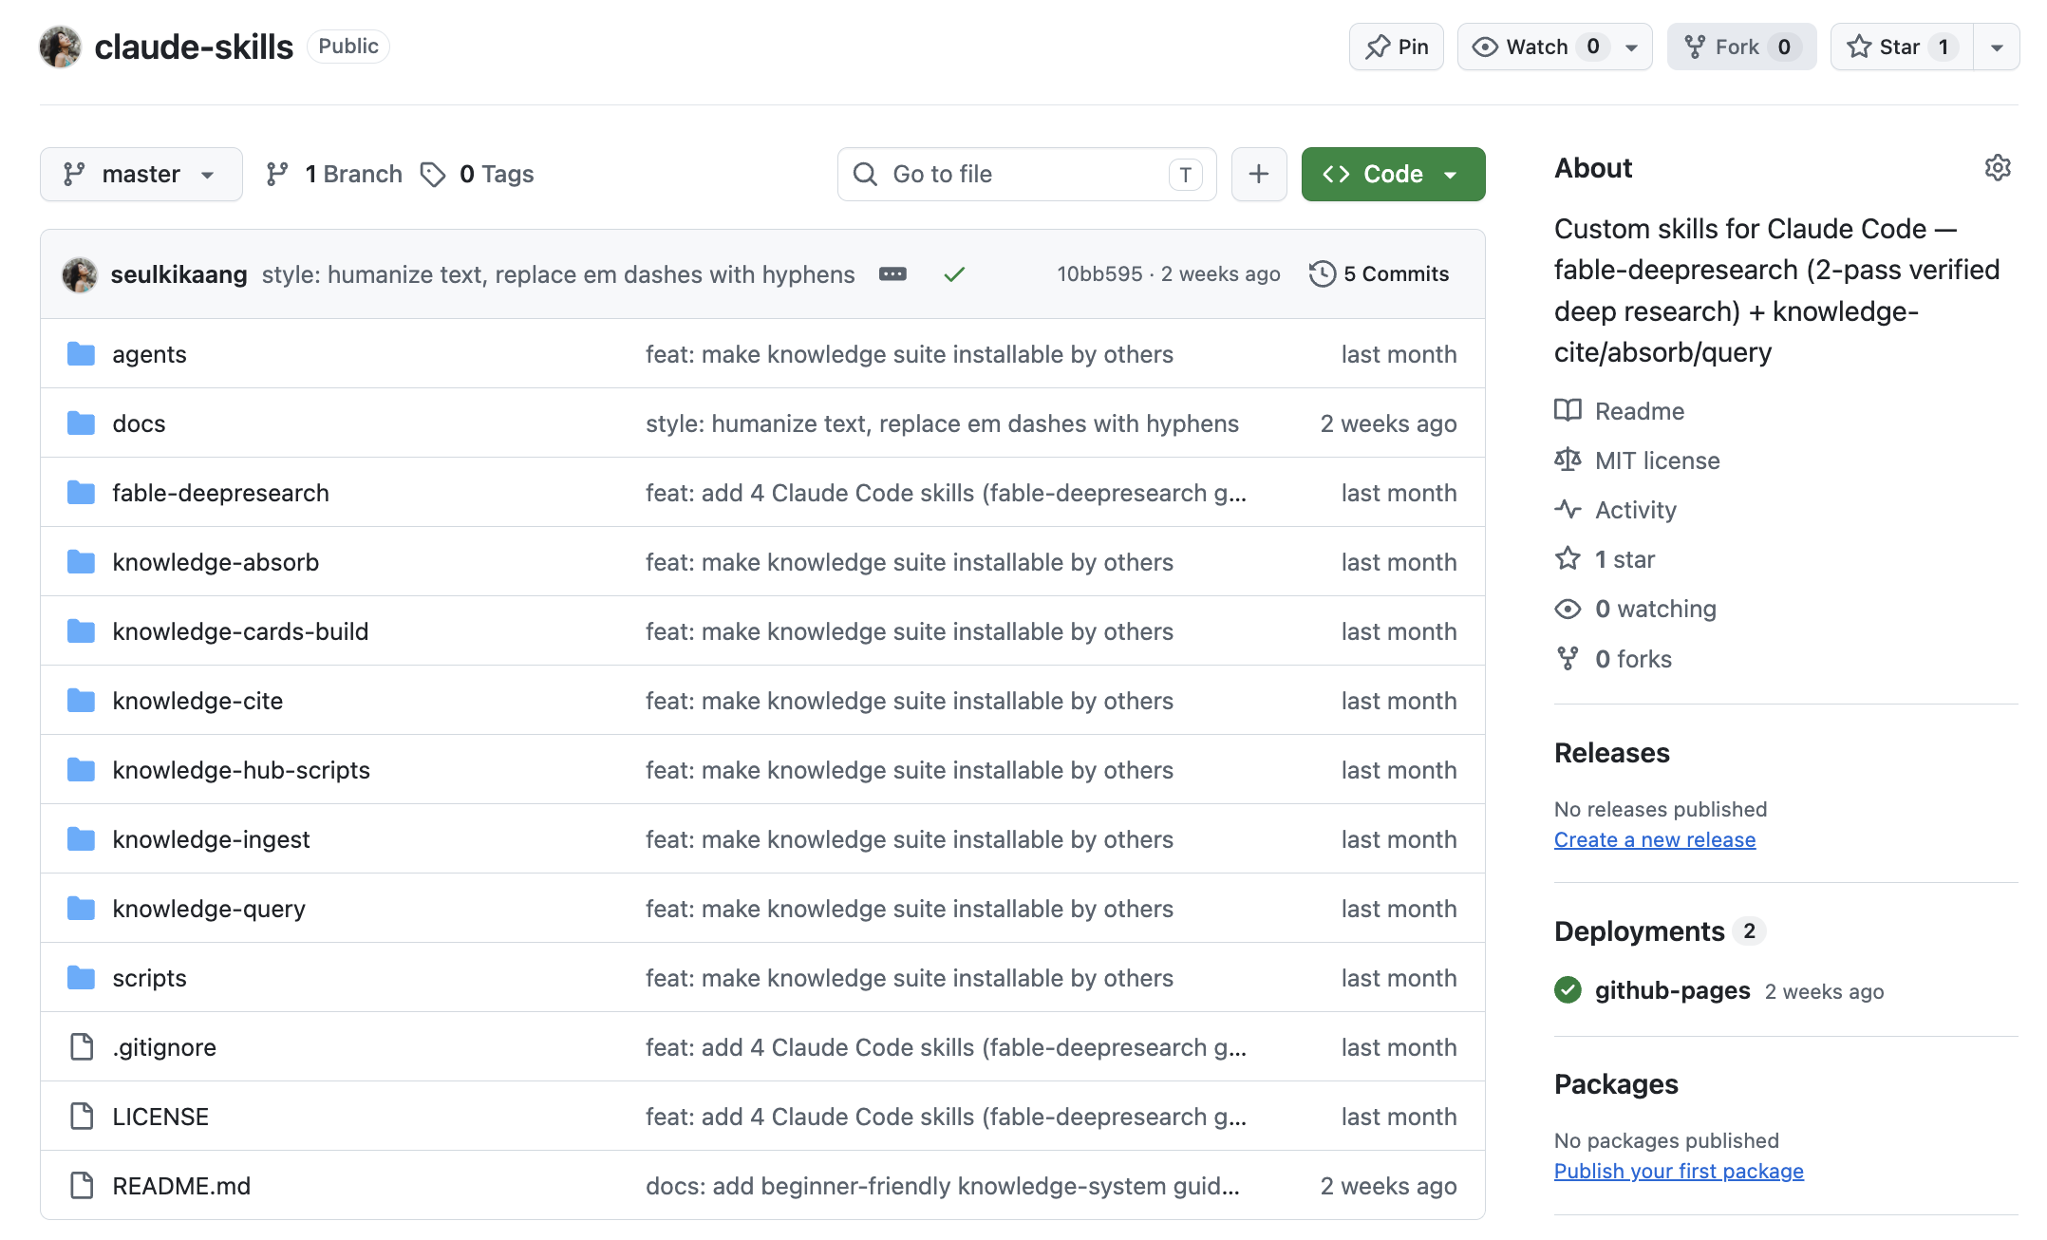Screen dimensions: 2047x1240
Task: Click the magnifier icon in Go to file
Action: (865, 174)
